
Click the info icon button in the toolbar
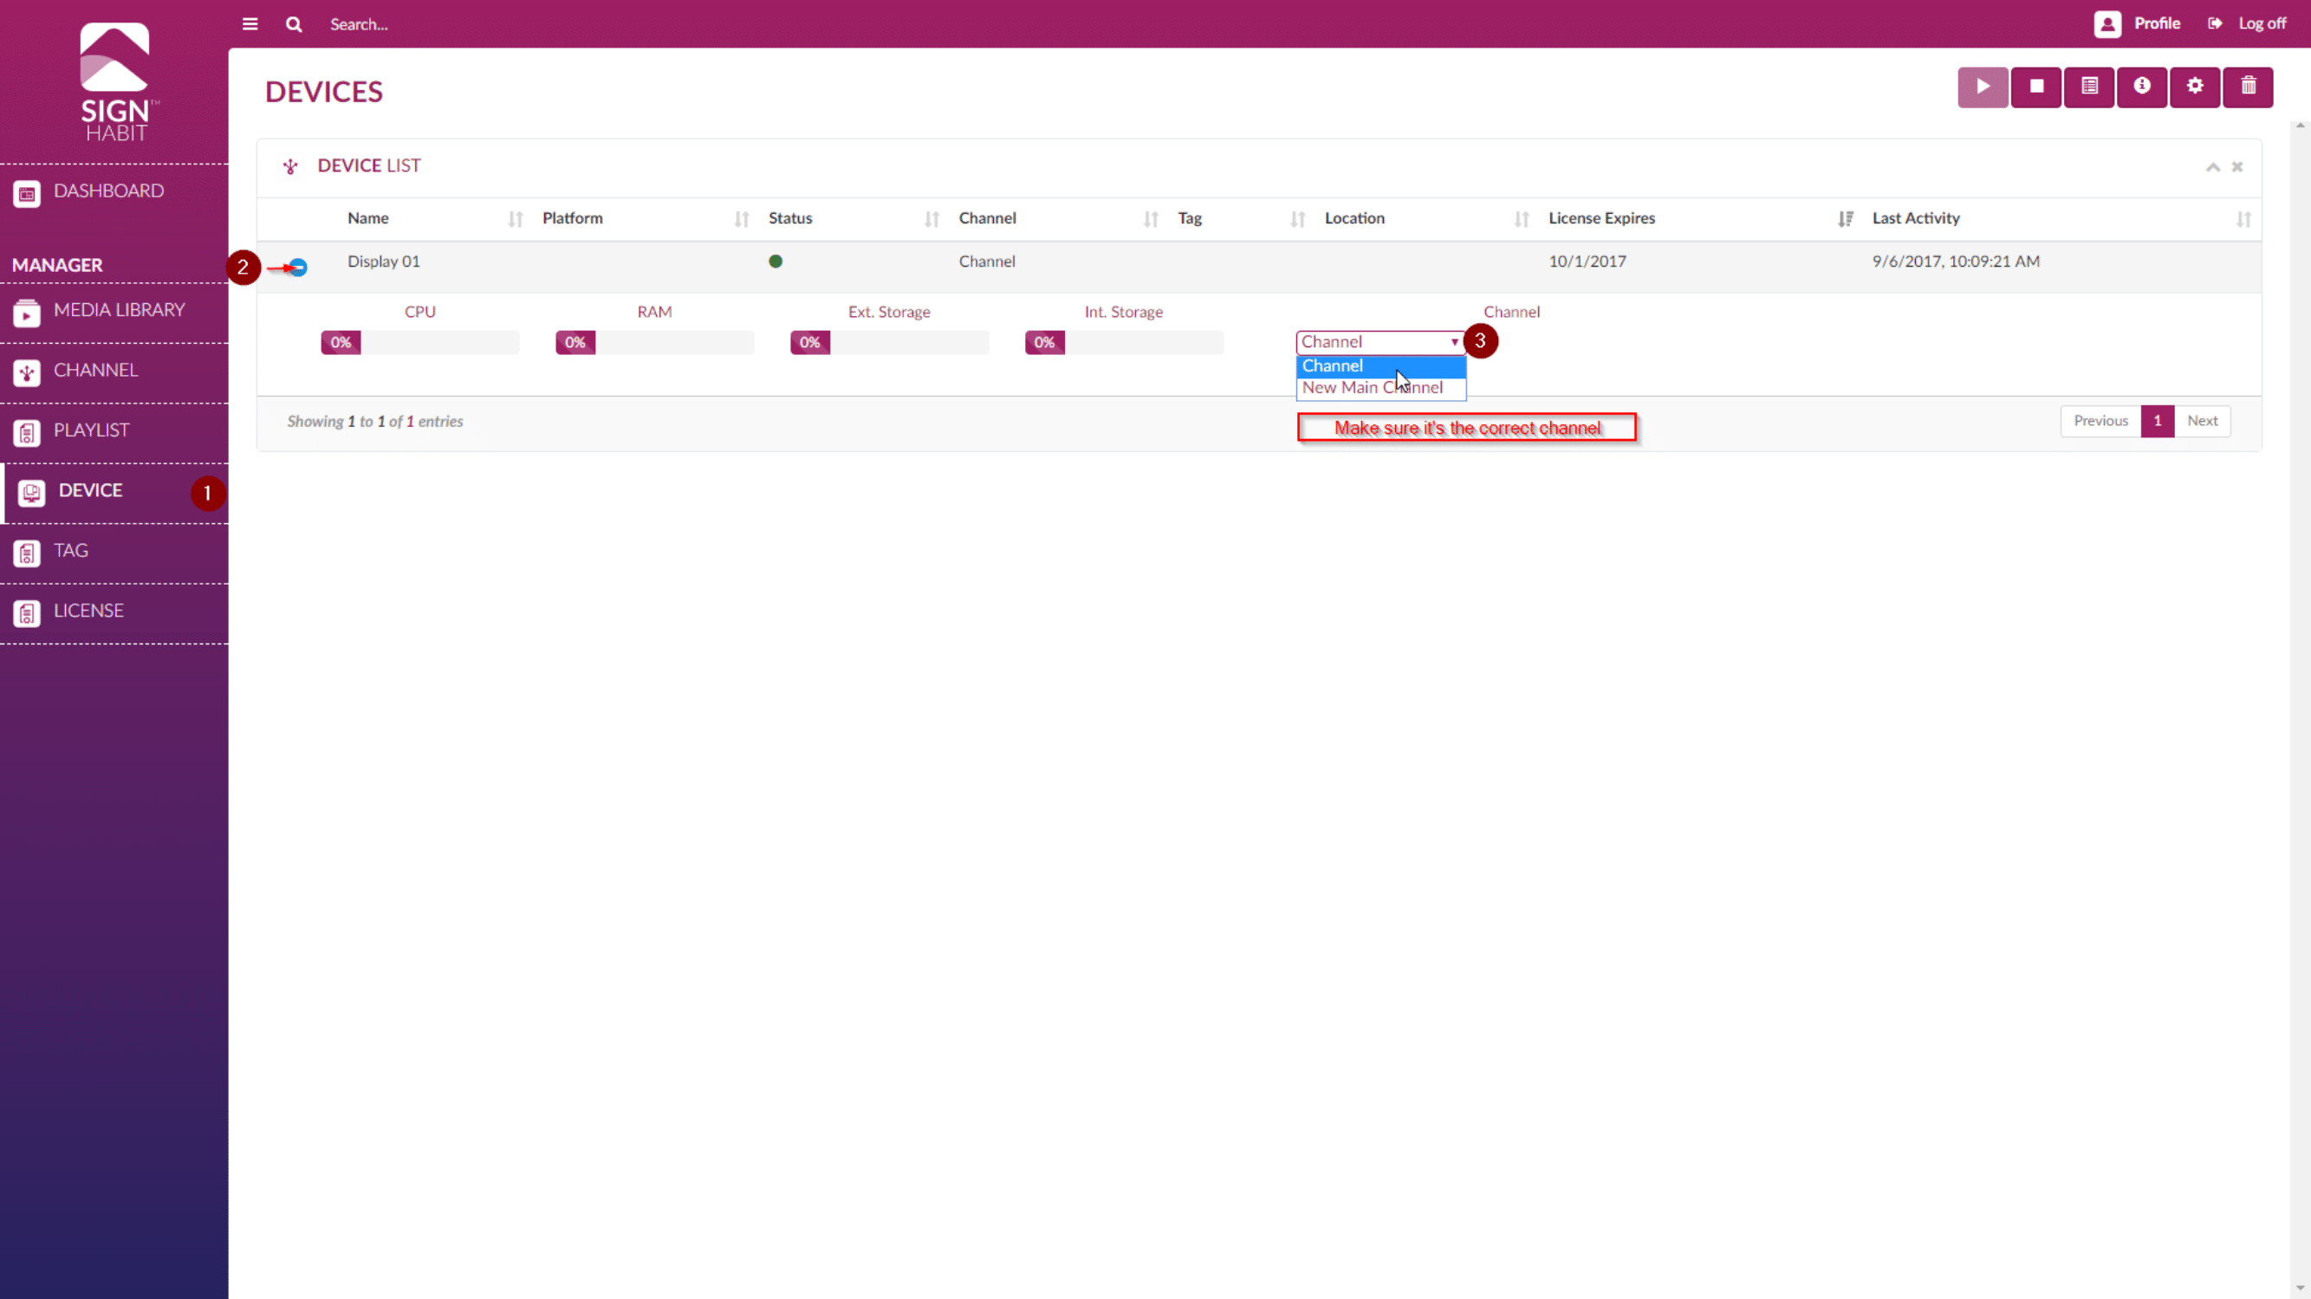(2142, 87)
